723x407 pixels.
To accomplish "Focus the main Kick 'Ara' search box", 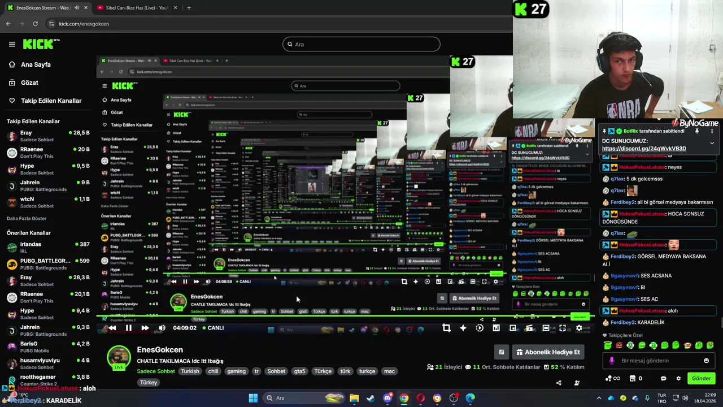I will pos(361,44).
